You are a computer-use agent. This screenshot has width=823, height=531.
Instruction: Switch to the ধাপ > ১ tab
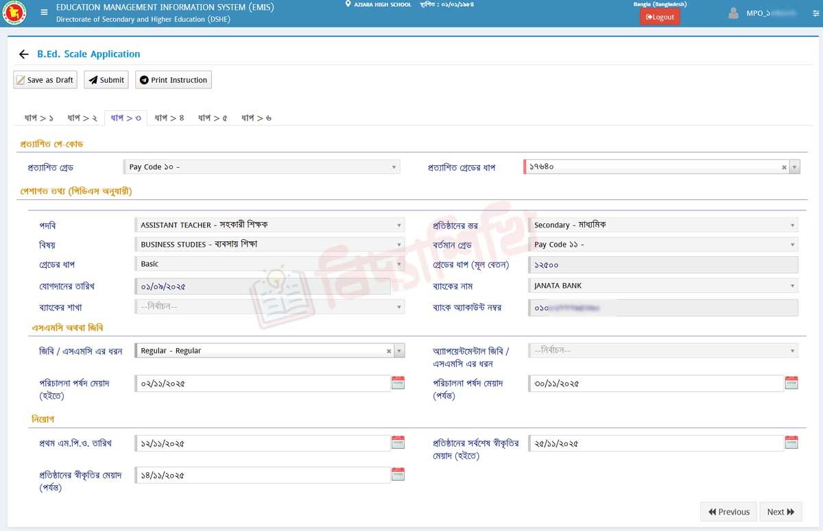pyautogui.click(x=39, y=118)
